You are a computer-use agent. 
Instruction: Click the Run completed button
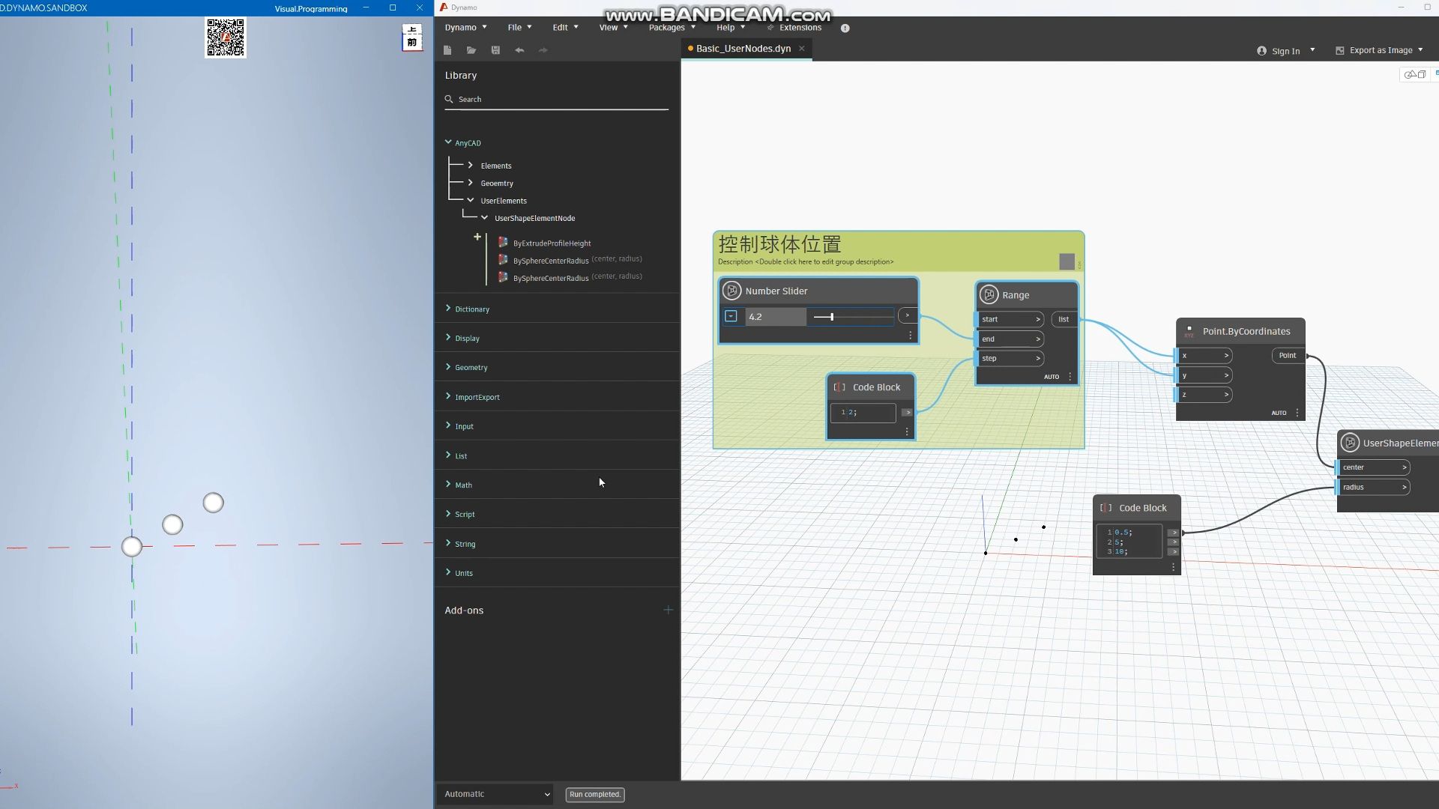point(596,794)
